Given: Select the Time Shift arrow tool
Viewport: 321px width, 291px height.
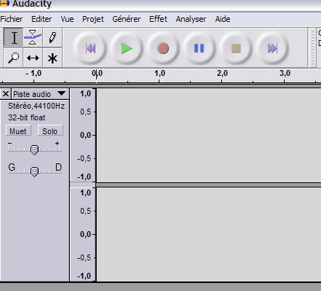Looking at the screenshot, I should [x=33, y=58].
